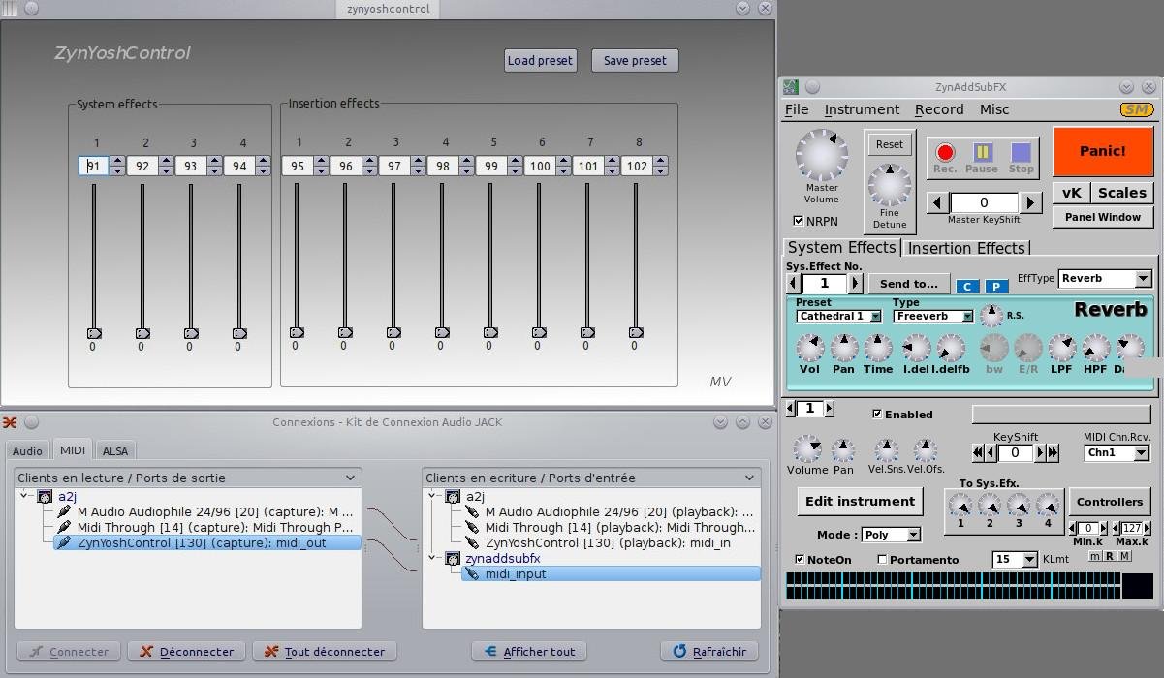Click the Reverb HPF knob
The width and height of the screenshot is (1164, 678).
(x=1095, y=347)
